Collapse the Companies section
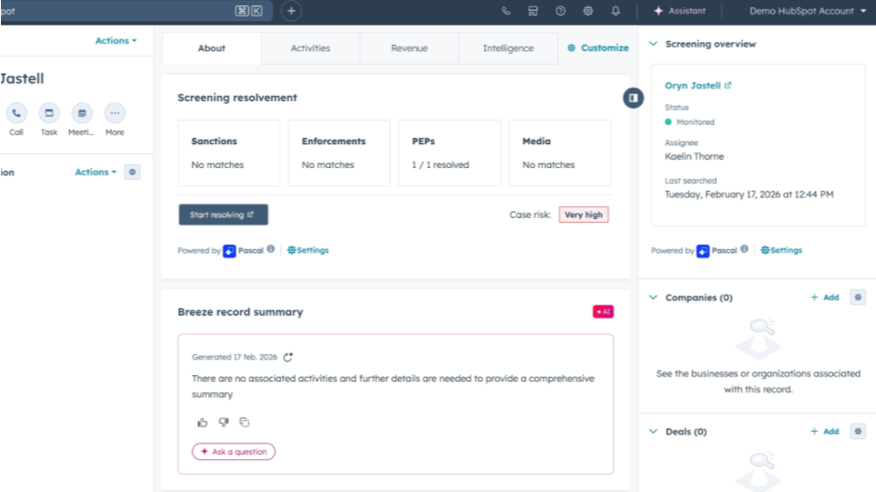This screenshot has height=492, width=876. pyautogui.click(x=653, y=298)
